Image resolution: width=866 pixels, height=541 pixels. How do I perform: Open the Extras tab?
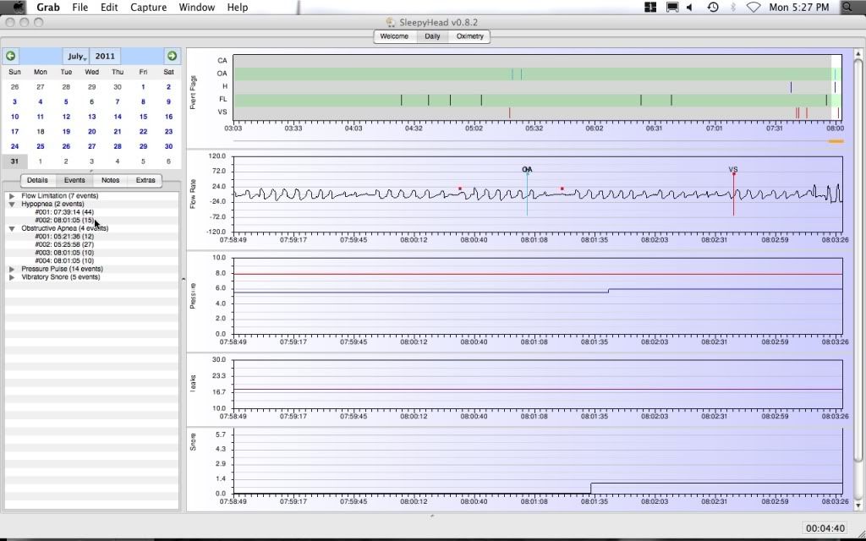point(145,180)
